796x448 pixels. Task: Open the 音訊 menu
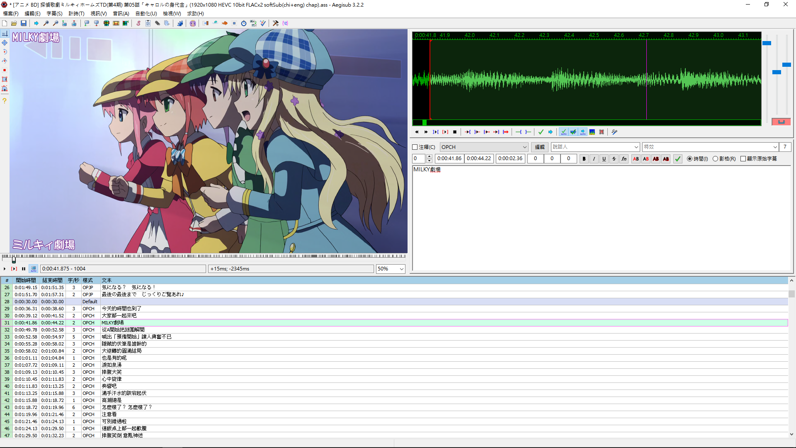tap(121, 14)
